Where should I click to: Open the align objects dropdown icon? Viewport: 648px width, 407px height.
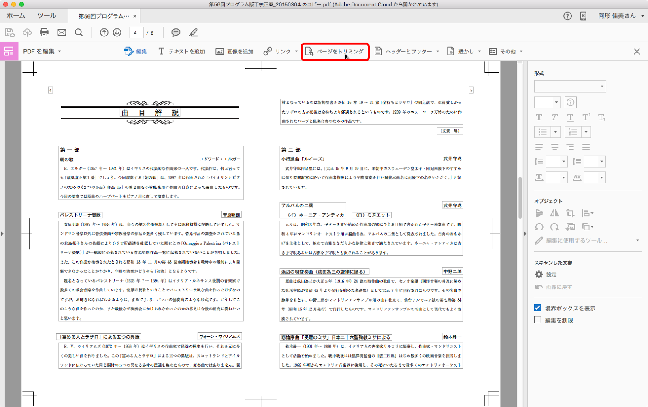[x=587, y=213]
